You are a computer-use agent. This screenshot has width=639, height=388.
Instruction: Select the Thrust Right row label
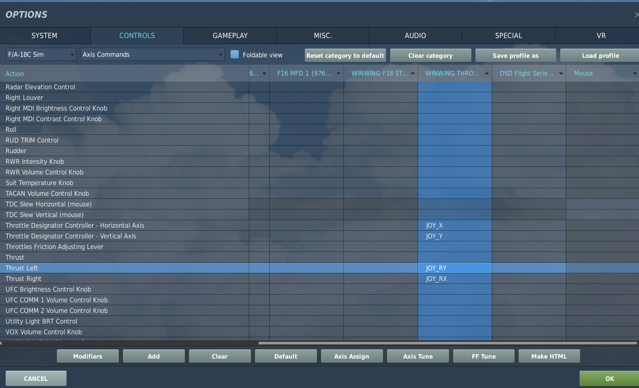[x=23, y=278]
